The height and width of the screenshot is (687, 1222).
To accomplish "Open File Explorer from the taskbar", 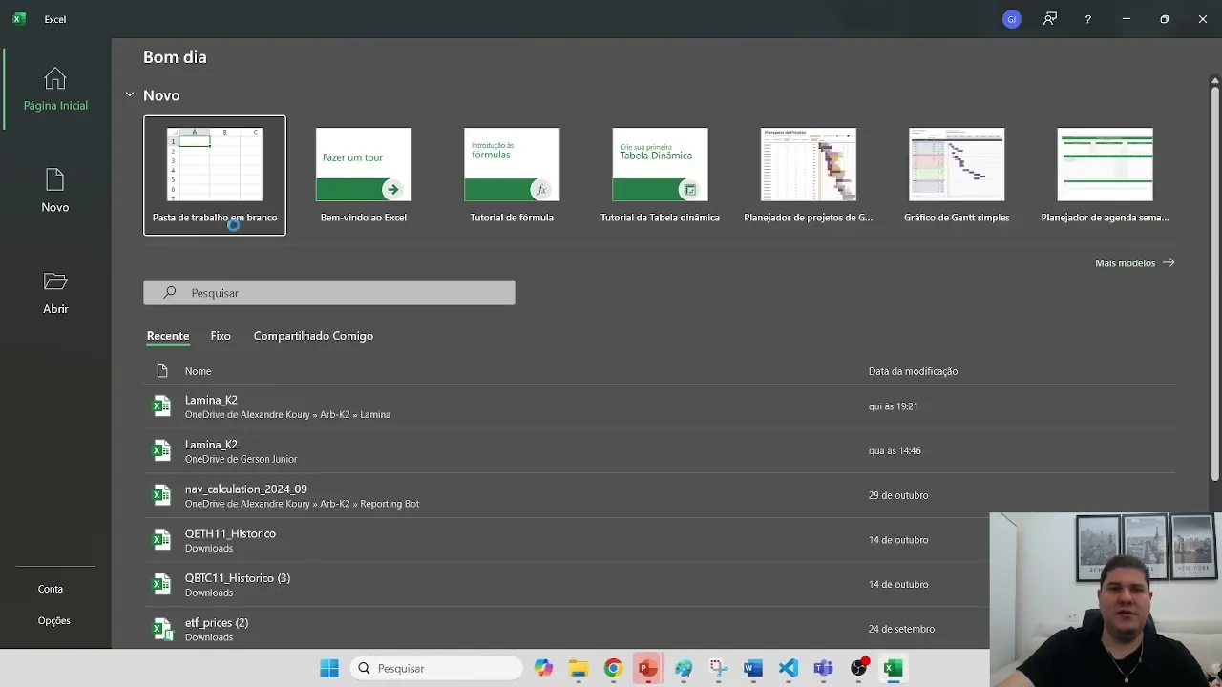I will click(579, 668).
